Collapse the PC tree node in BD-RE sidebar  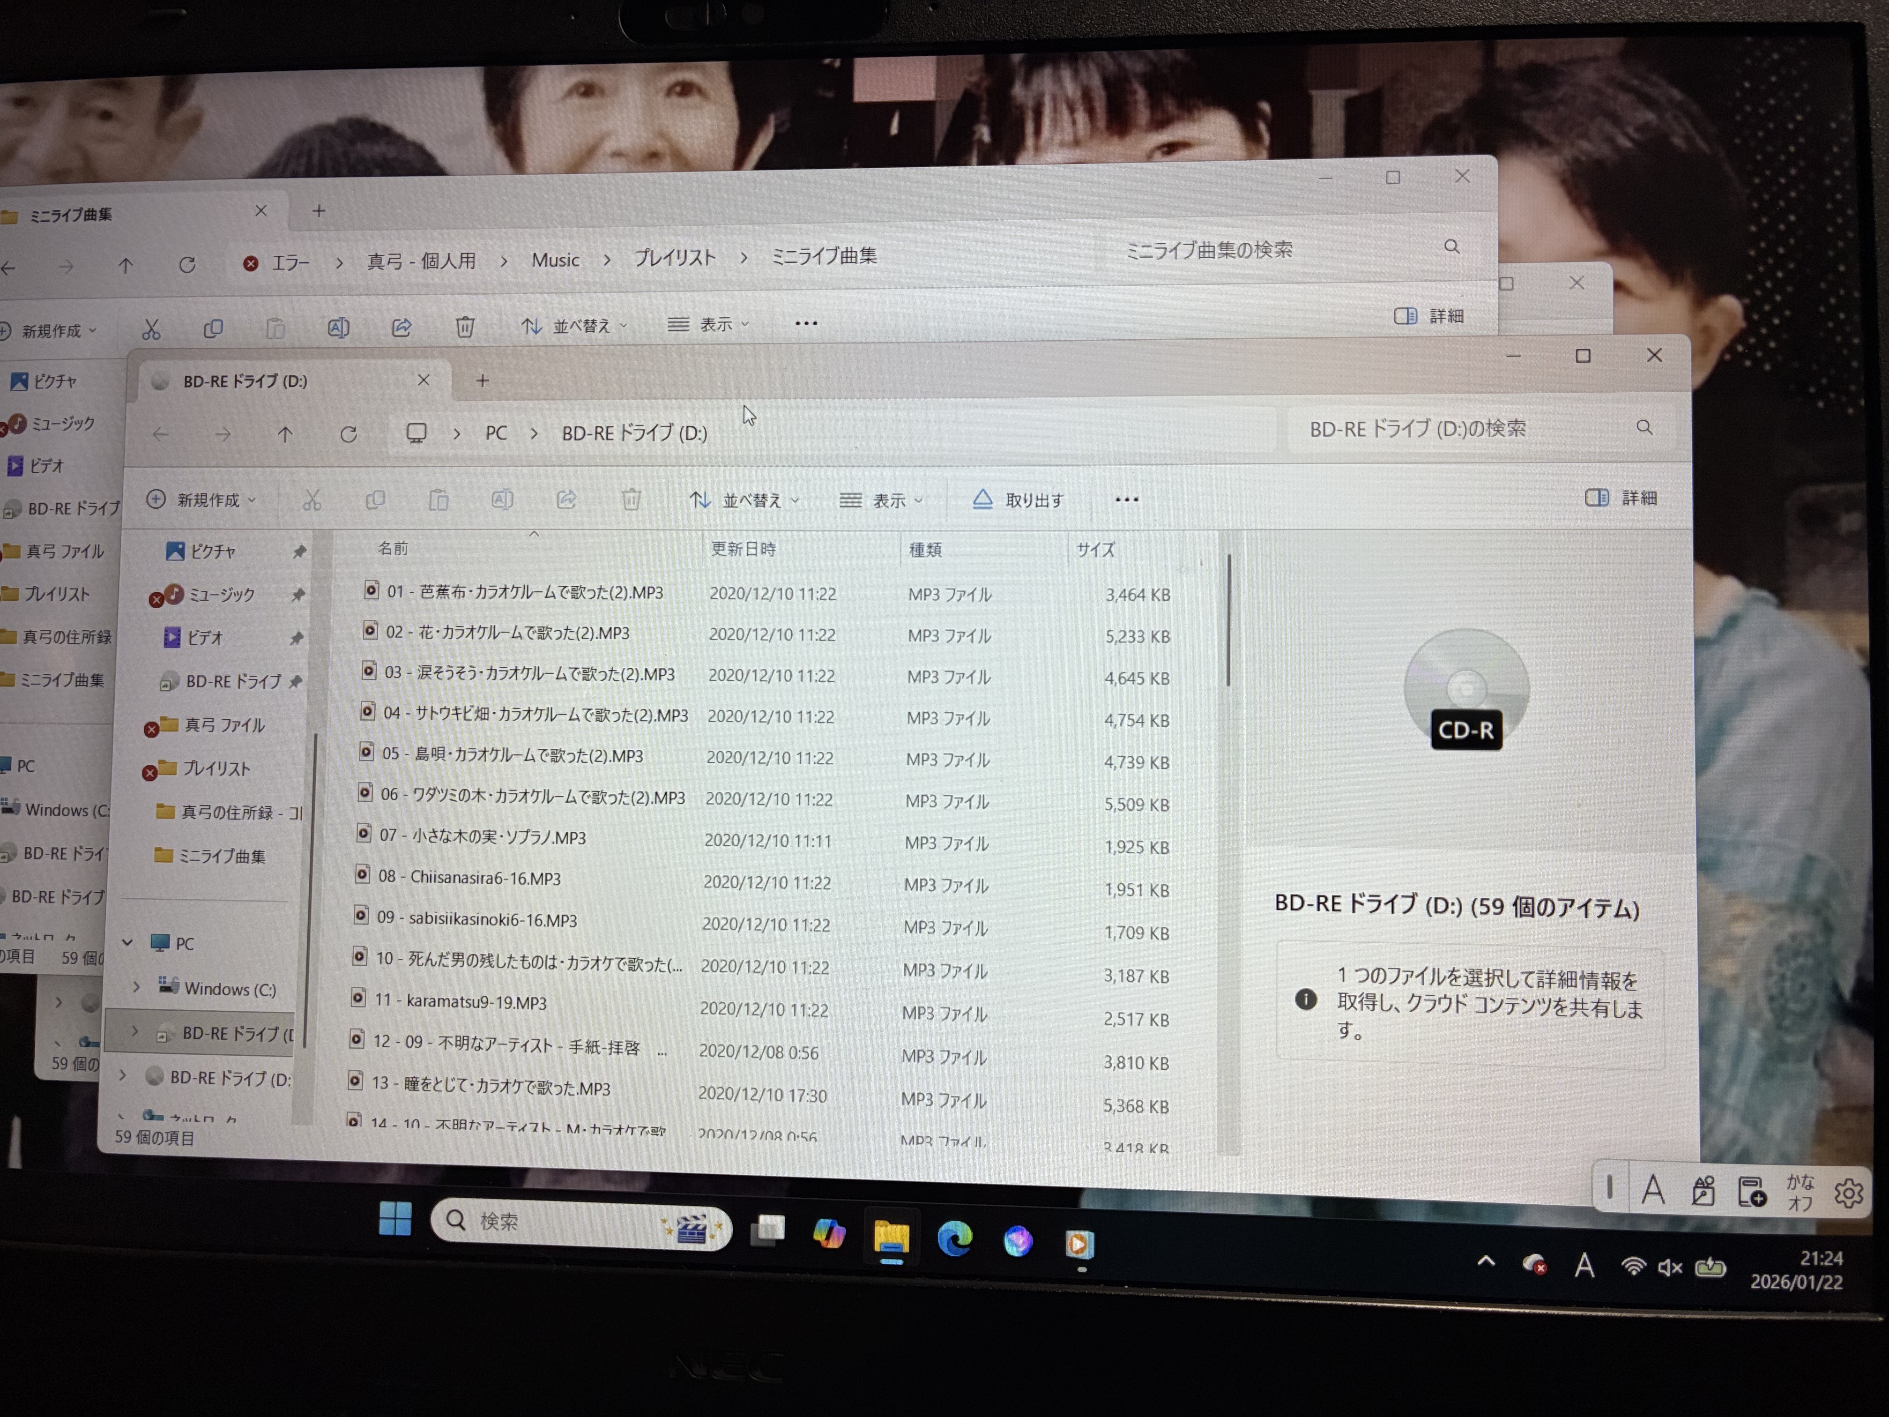click(x=127, y=942)
